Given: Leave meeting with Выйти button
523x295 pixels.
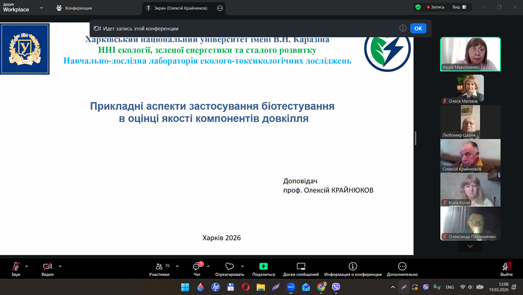Looking at the screenshot, I should [506, 269].
